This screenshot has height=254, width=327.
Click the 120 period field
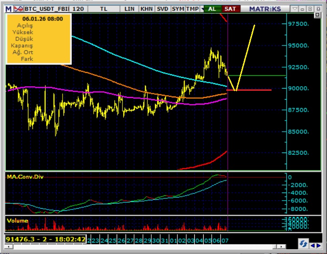[78, 8]
